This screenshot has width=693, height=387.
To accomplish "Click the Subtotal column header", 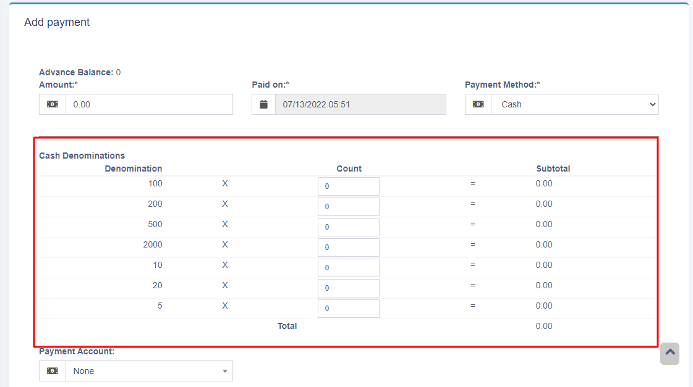I will pyautogui.click(x=553, y=169).
